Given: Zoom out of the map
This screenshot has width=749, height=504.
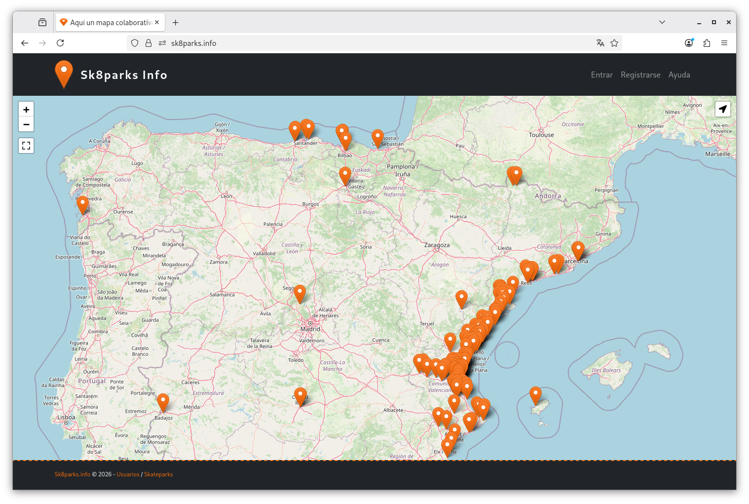Looking at the screenshot, I should (x=26, y=124).
